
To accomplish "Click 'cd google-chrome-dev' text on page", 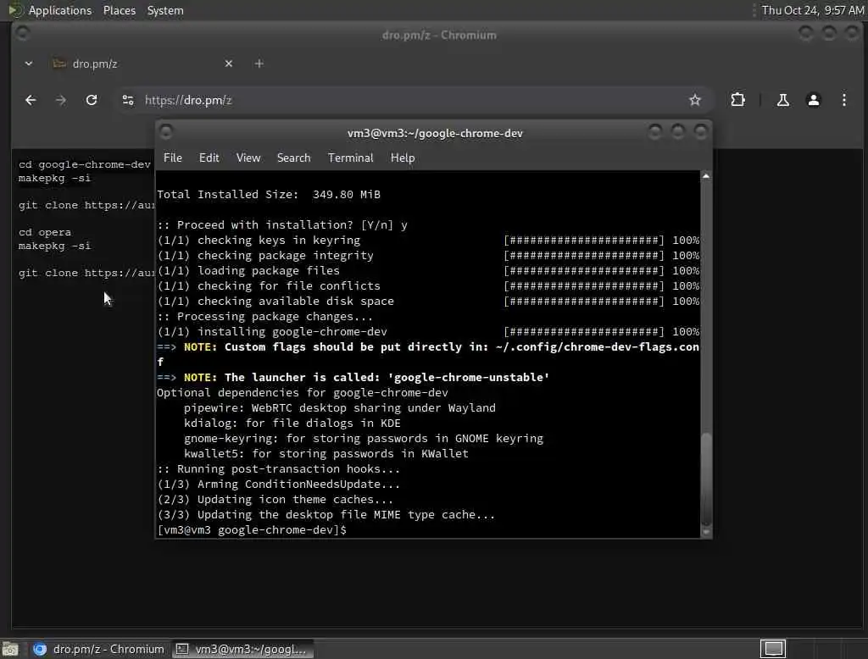I will point(84,164).
